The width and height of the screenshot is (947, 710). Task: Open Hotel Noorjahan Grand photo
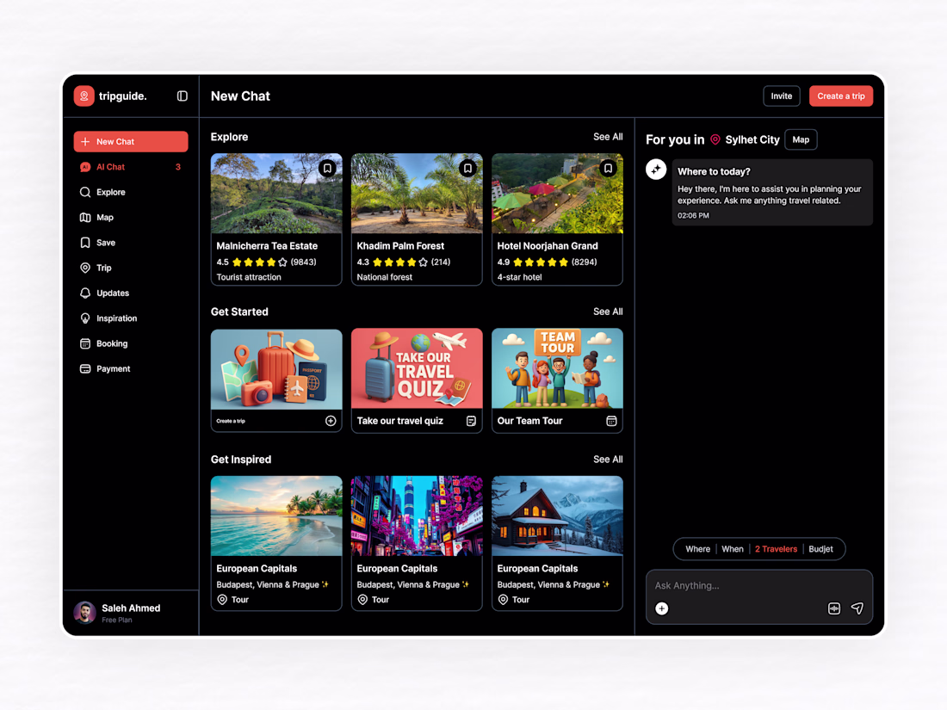(557, 193)
